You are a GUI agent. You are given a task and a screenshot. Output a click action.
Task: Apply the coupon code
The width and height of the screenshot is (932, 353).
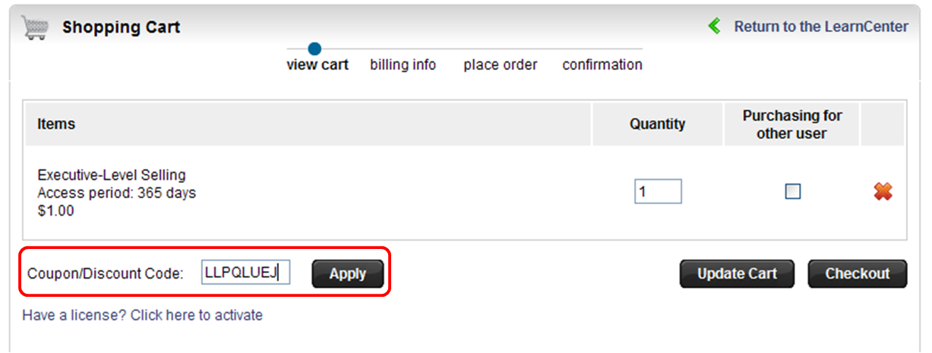pyautogui.click(x=348, y=274)
